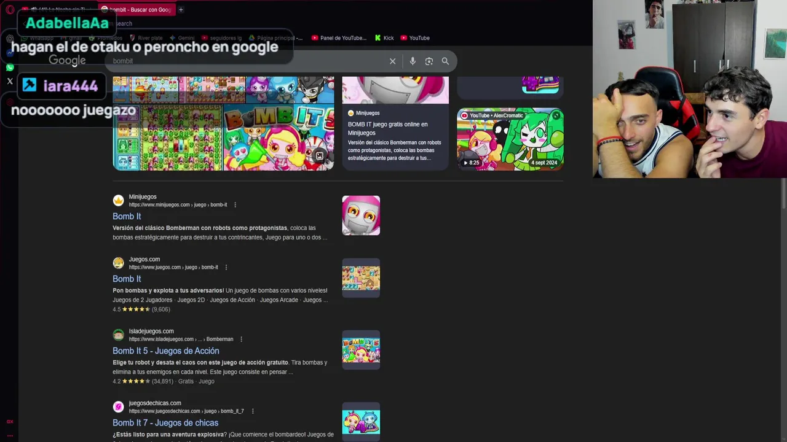Open pink robot thumbnail beside Minijuegos result
This screenshot has height=442, width=787.
pos(361,215)
